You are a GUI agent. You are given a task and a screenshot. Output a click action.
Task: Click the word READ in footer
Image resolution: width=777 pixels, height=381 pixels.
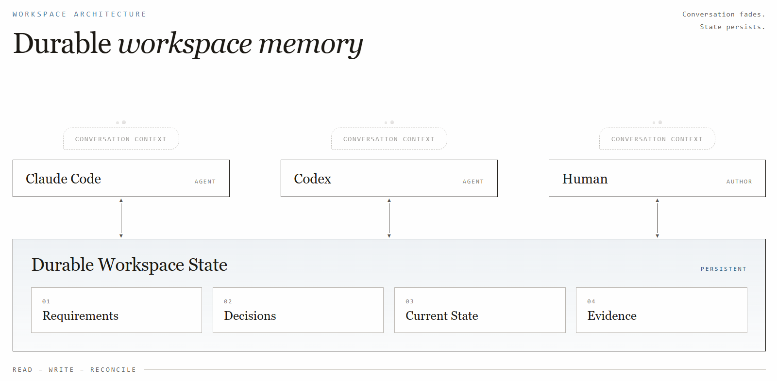[x=23, y=369]
